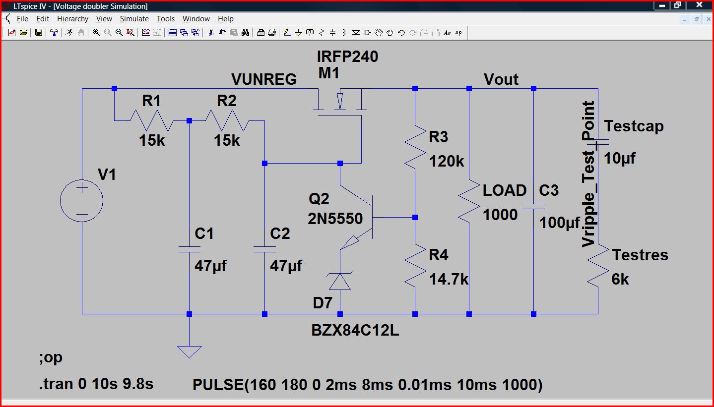The image size is (714, 407).
Task: Open the Simulate menu
Action: (134, 19)
